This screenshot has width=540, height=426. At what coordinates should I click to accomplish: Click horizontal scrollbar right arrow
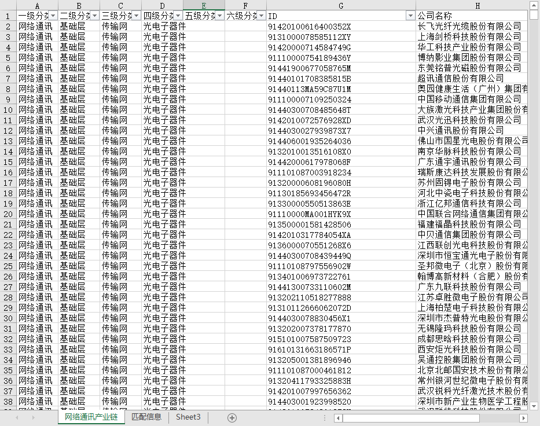click(x=523, y=418)
